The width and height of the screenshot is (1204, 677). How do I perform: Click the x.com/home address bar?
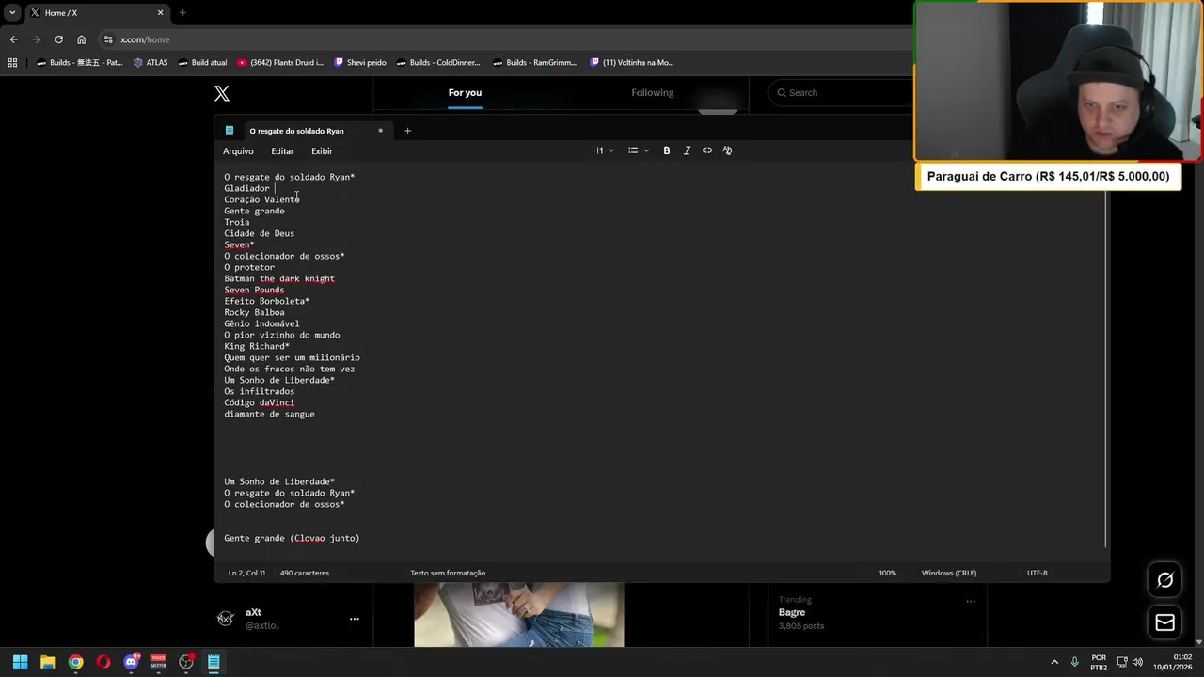pyautogui.click(x=508, y=39)
